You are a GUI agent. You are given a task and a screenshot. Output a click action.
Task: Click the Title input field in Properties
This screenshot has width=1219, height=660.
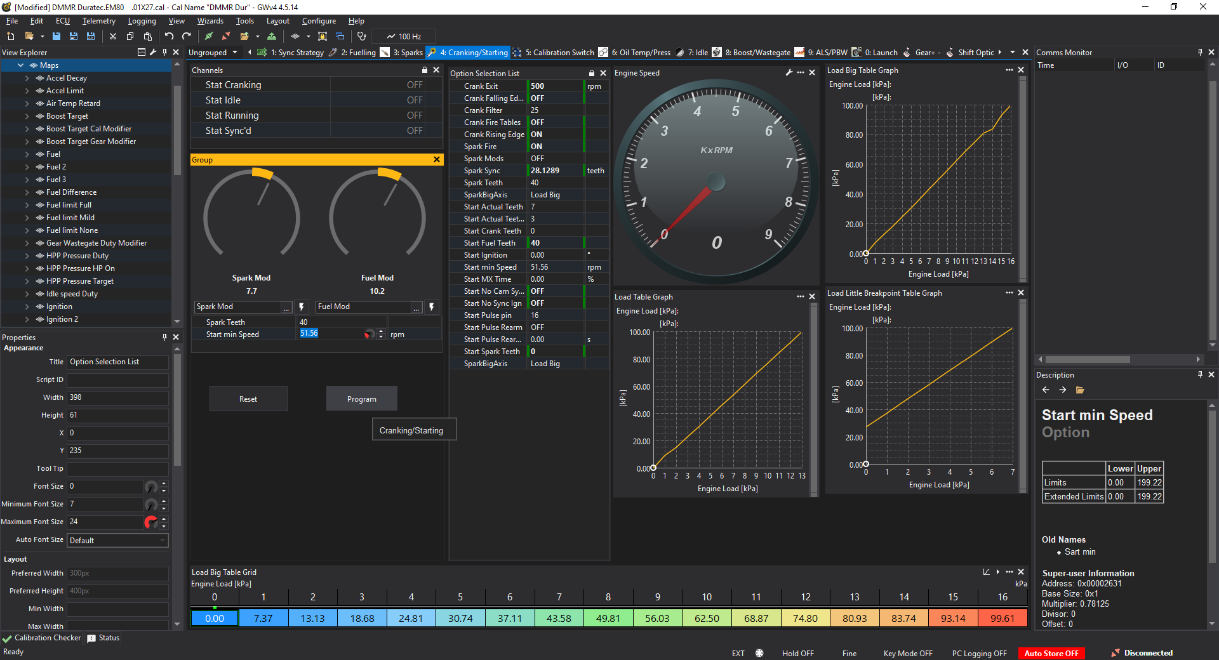tap(118, 362)
